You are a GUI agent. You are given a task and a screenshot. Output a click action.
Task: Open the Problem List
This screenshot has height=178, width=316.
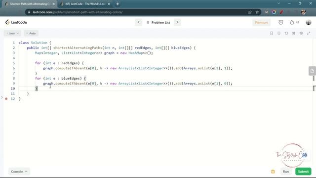pos(158,22)
